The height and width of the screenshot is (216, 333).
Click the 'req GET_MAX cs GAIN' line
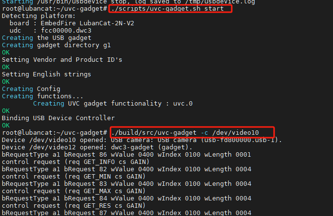(74, 191)
